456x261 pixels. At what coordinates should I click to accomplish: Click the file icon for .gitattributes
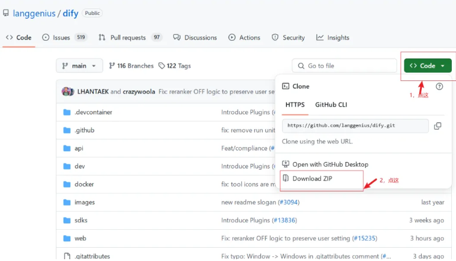click(67, 256)
